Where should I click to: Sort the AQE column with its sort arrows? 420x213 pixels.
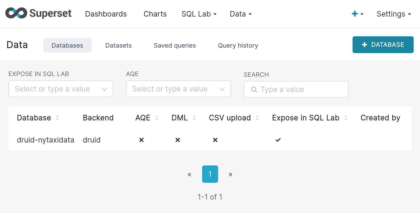click(x=157, y=118)
